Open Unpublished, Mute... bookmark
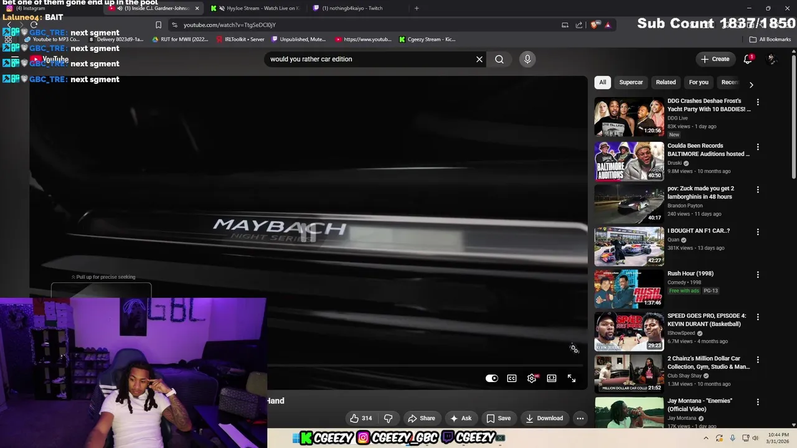This screenshot has height=448, width=797. (298, 39)
